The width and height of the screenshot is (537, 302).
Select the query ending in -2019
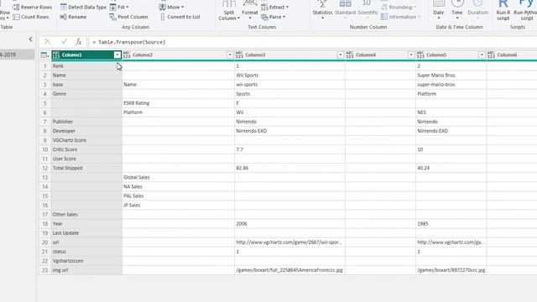coord(17,55)
